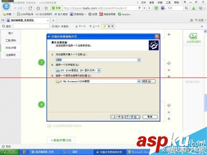Open the 收藏 menu in menu bar
Viewport: 207px width, 155px height.
(160, 2)
